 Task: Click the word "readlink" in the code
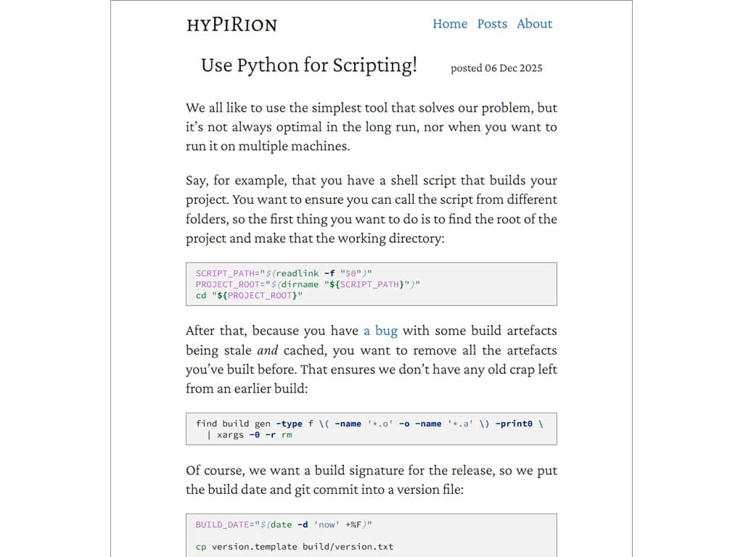pyautogui.click(x=300, y=273)
